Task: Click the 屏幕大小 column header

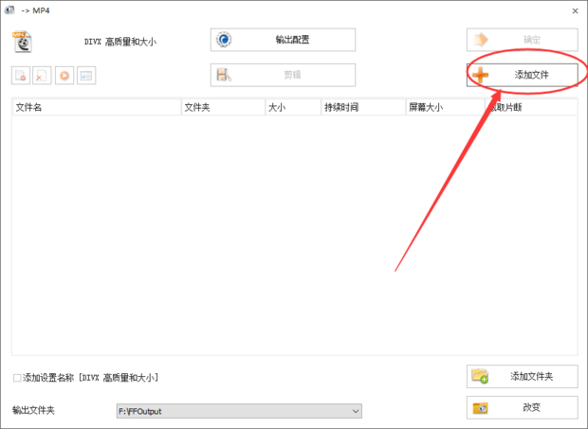Action: (444, 107)
